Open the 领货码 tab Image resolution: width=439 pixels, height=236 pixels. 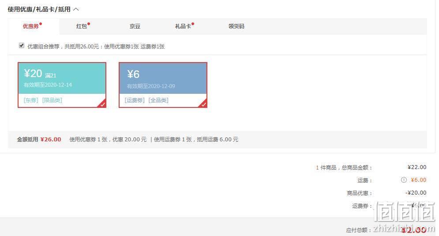coord(236,26)
